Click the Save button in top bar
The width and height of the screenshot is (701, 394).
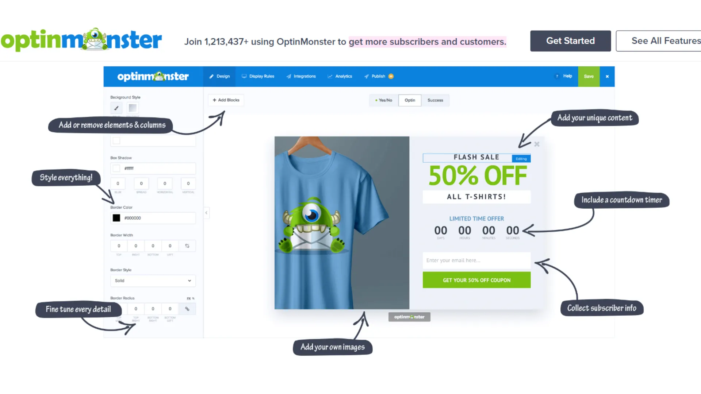[x=589, y=76]
